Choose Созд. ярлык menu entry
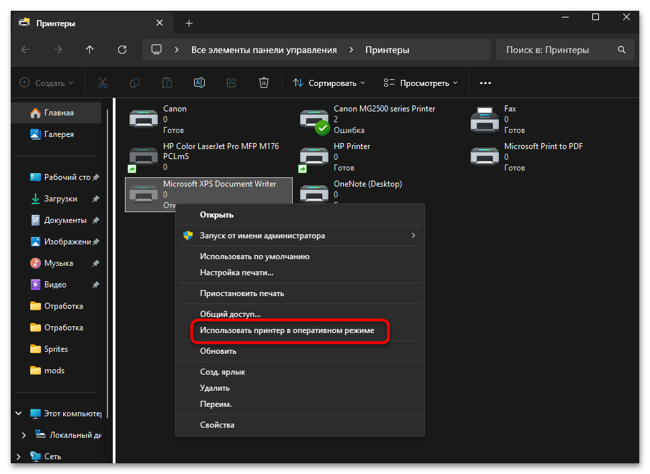Screen dimensions: 650x474 point(300,372)
